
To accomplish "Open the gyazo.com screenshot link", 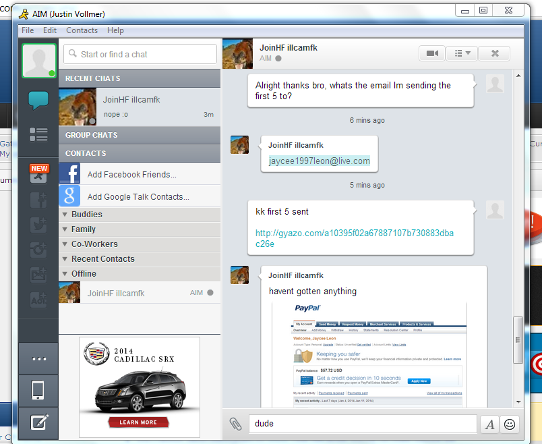I will [x=355, y=238].
